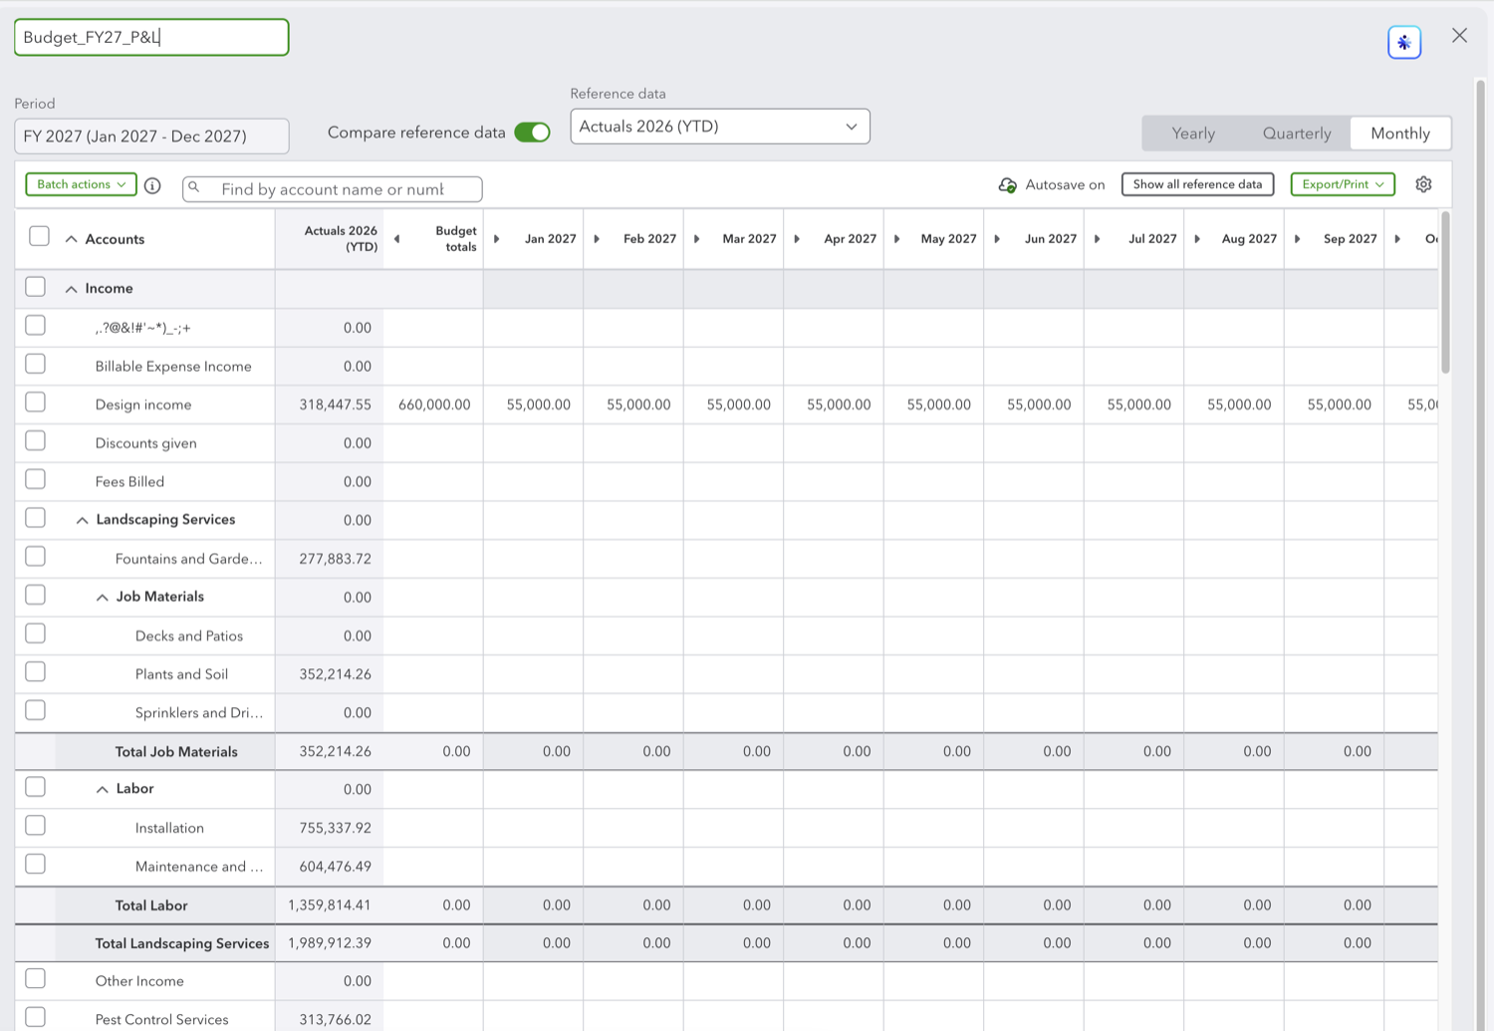Check the Plants and Soil checkbox

point(35,671)
